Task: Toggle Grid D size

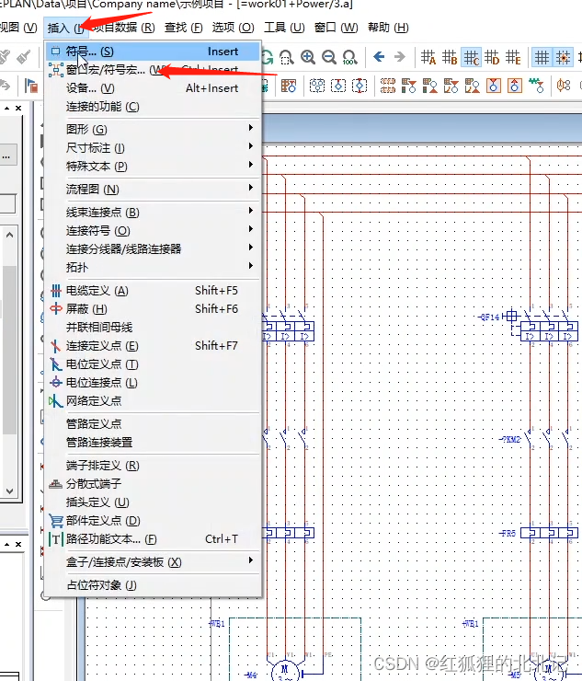Action: (492, 57)
